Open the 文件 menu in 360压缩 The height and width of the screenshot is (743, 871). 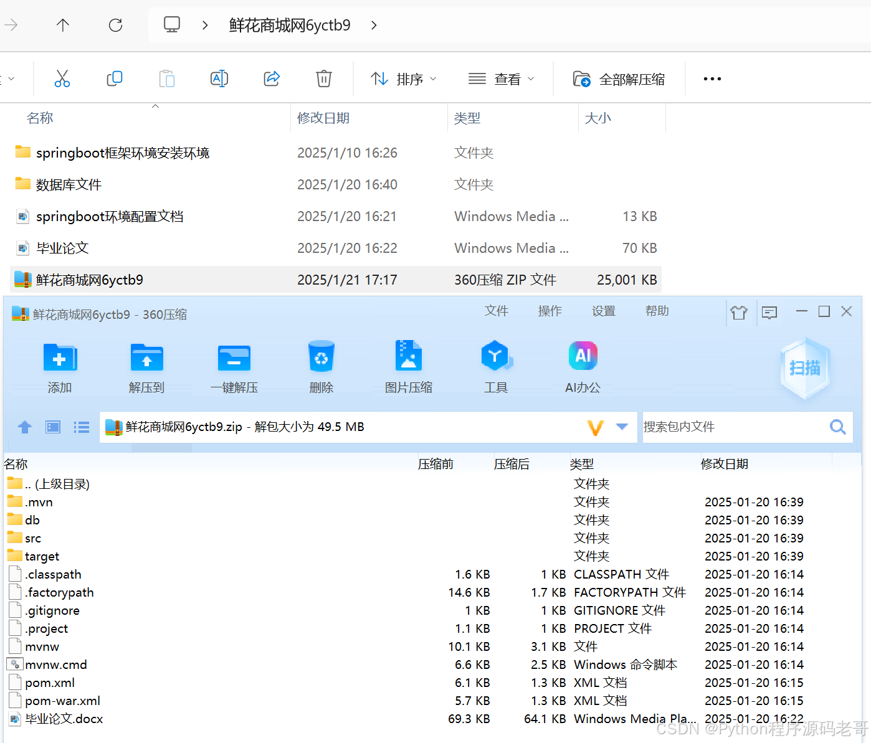click(497, 311)
